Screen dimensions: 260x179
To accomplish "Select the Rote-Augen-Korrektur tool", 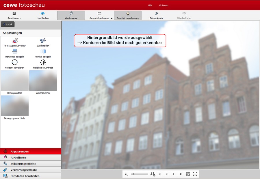I will [15, 41].
